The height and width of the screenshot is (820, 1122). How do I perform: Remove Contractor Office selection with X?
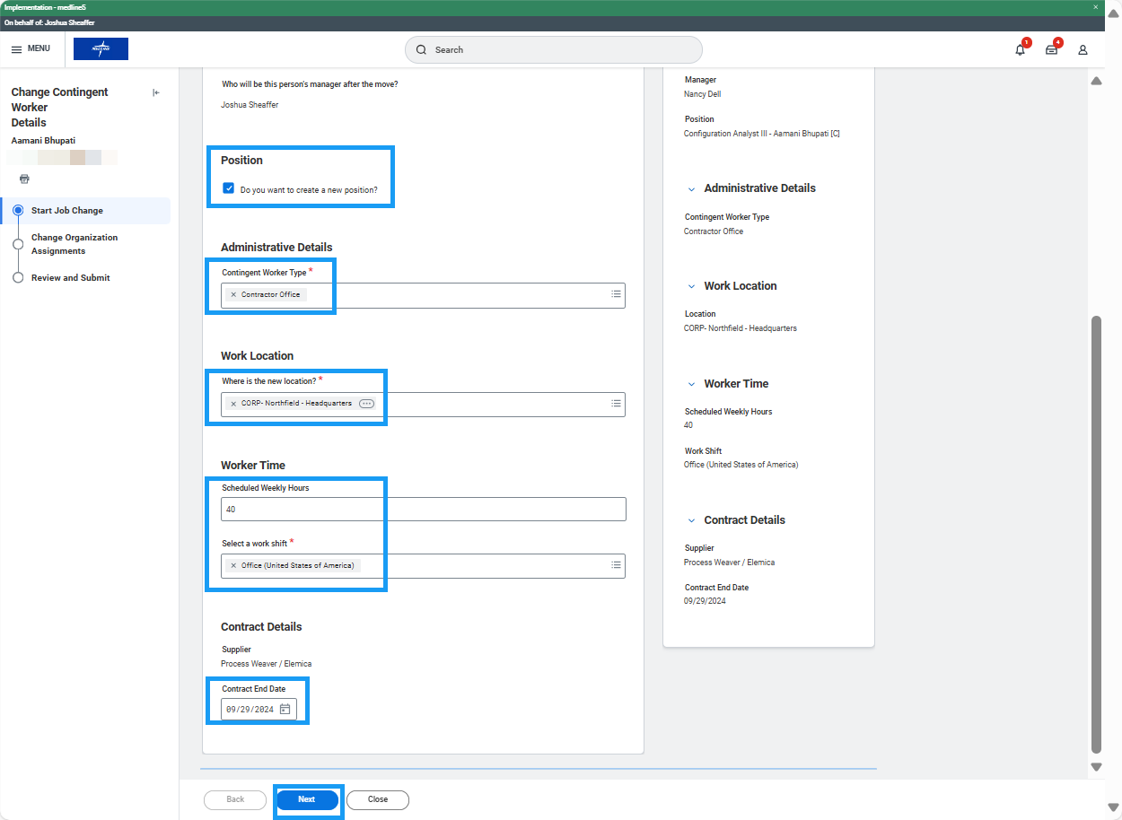pyautogui.click(x=233, y=294)
